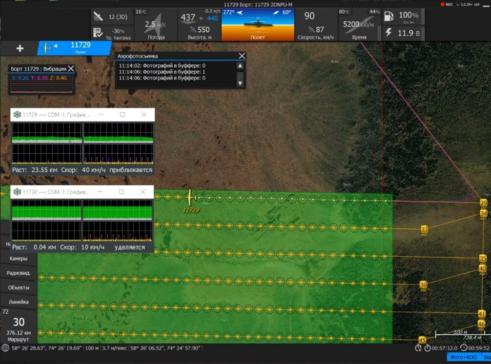Switch to the Фото+КОО tab
Image resolution: width=491 pixels, height=364 pixels.
tap(464, 357)
